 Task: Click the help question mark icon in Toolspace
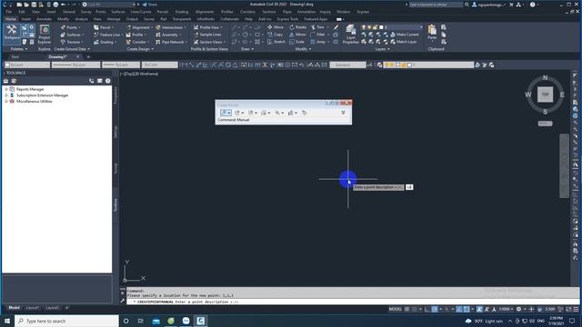pos(108,81)
